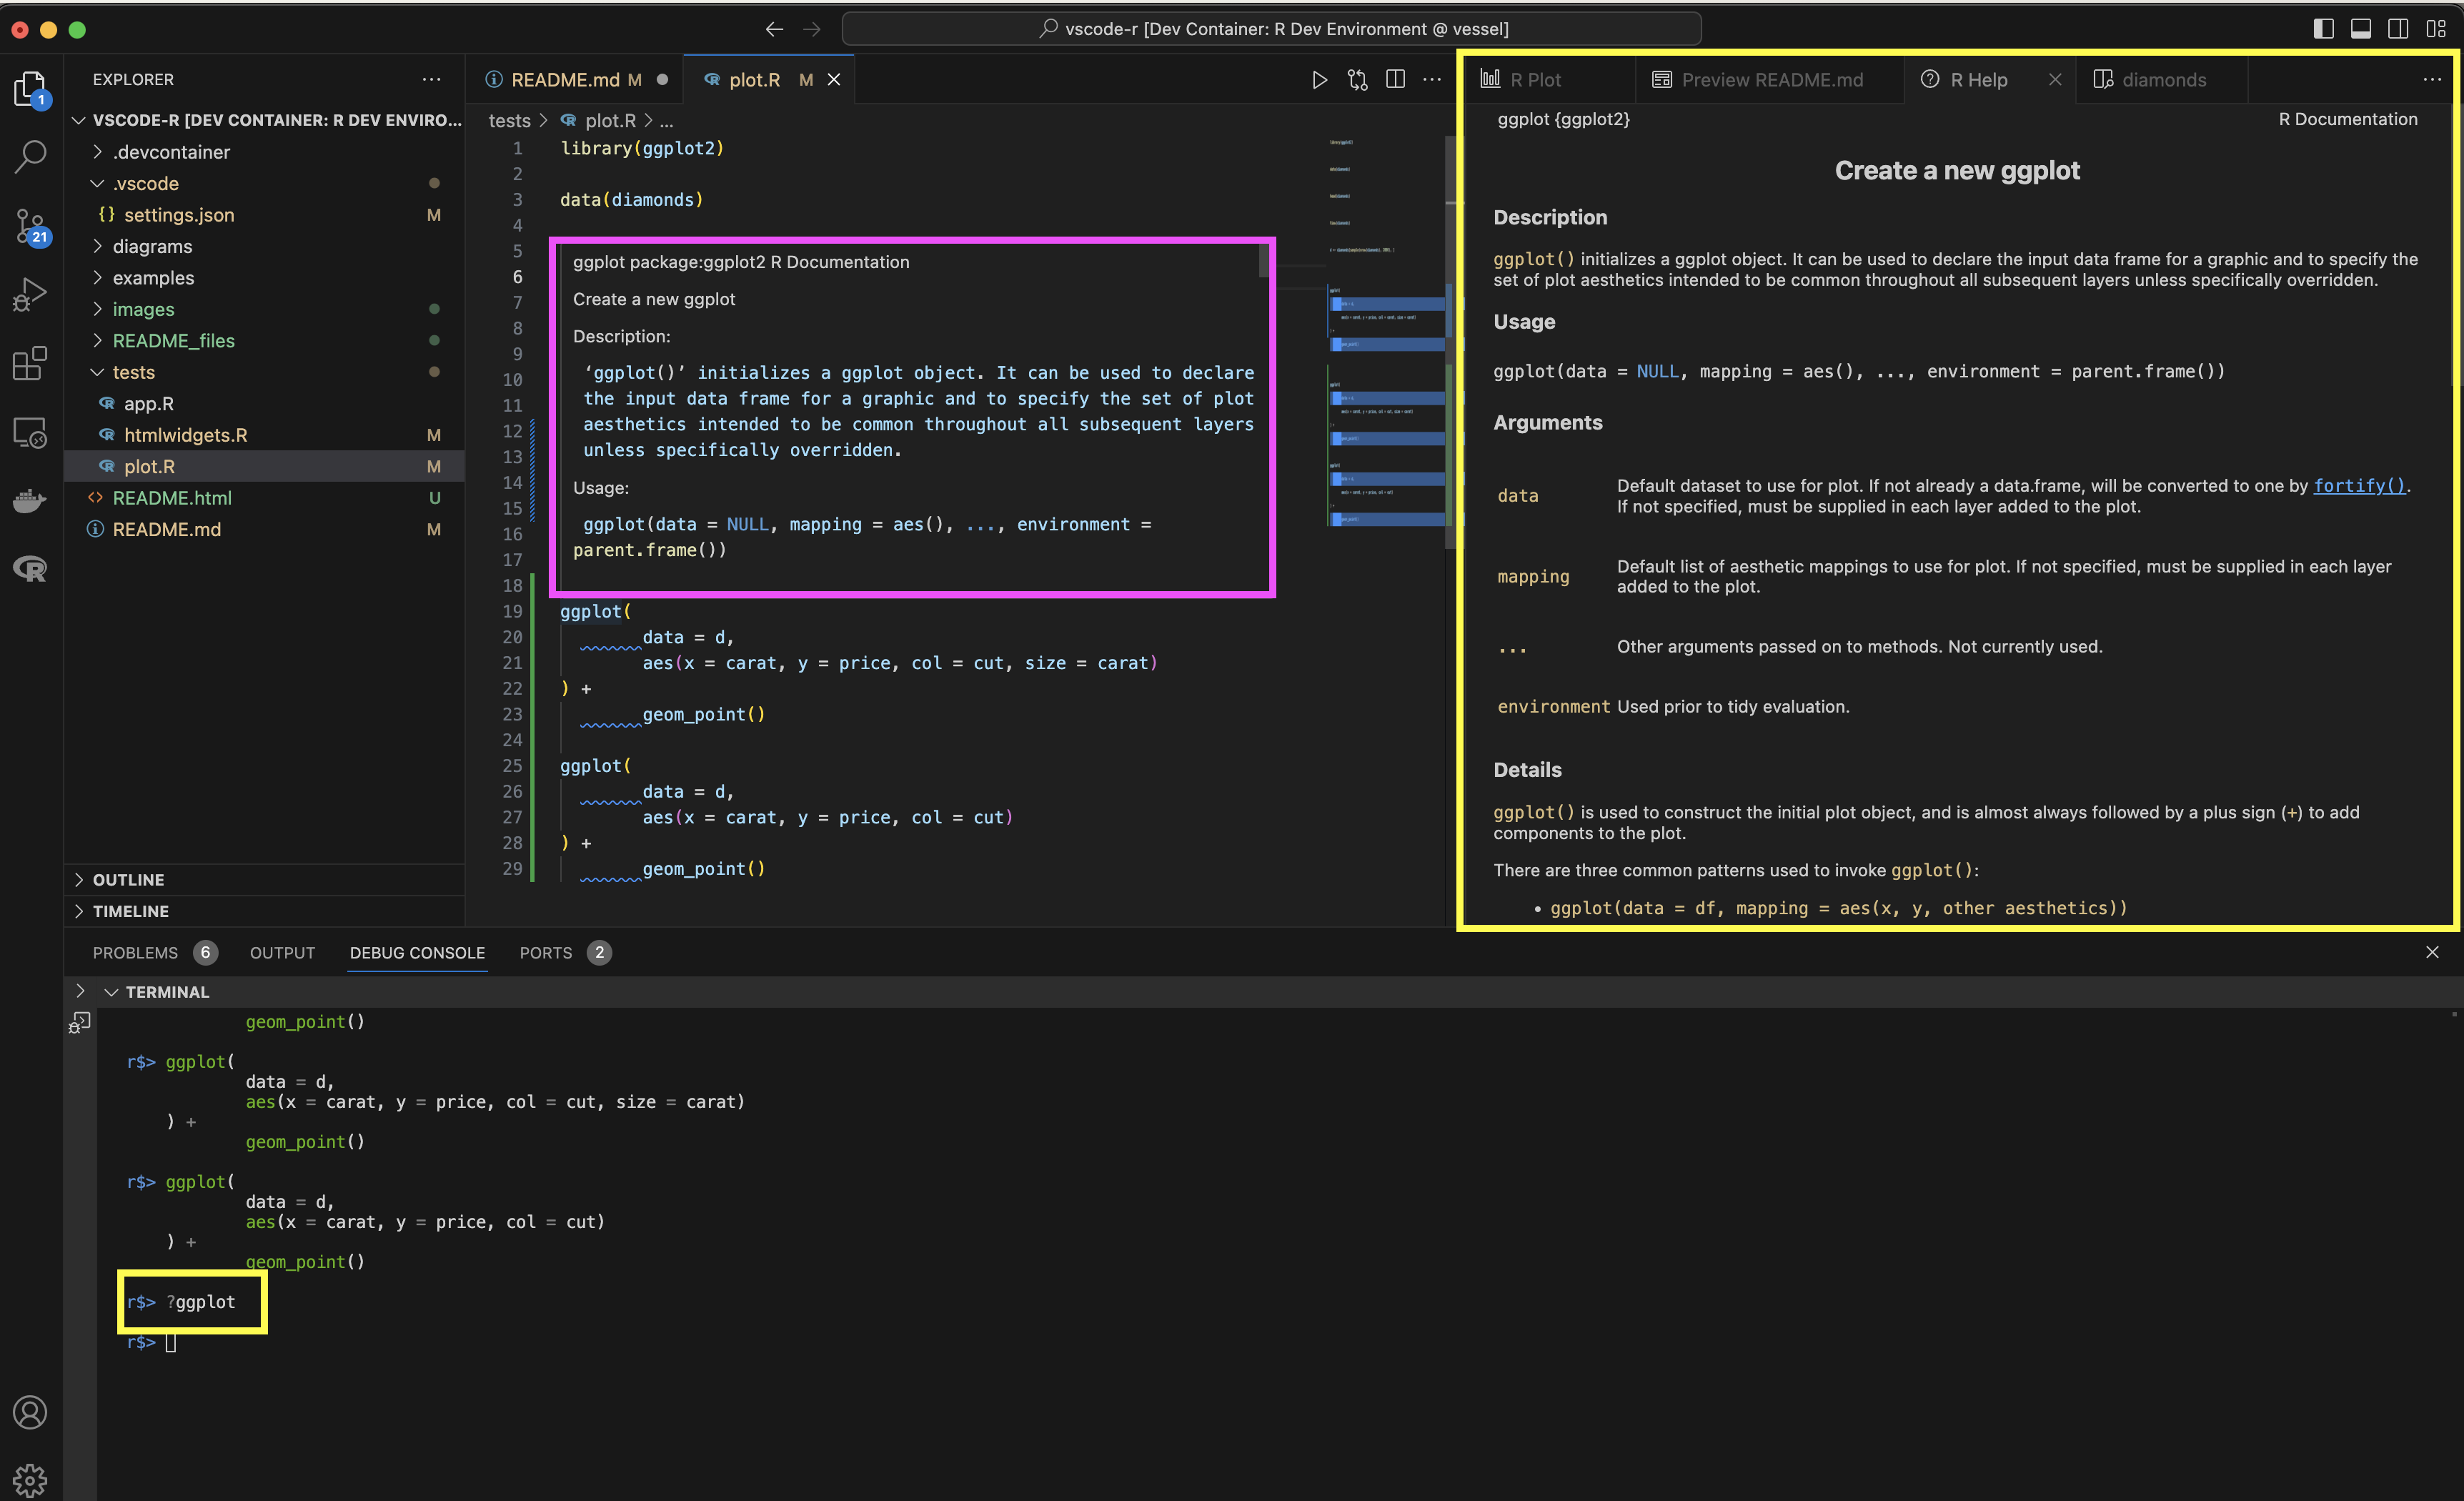The width and height of the screenshot is (2464, 1501).
Task: Open htmlwidgets.R in the explorer
Action: [185, 435]
